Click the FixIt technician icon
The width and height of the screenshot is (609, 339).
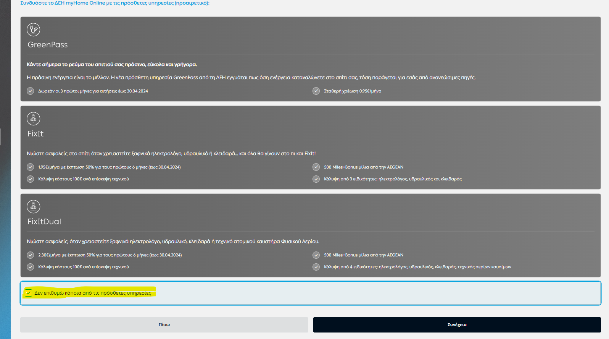(34, 119)
